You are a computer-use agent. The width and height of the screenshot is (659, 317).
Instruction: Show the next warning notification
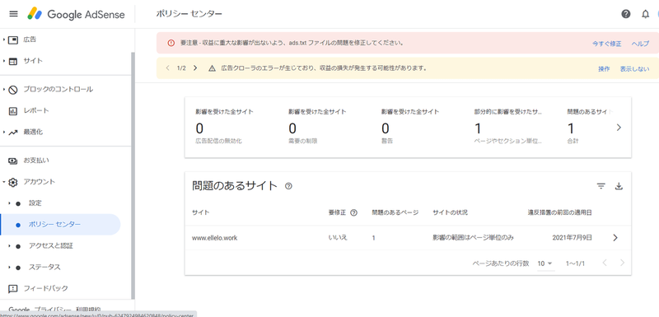(195, 68)
